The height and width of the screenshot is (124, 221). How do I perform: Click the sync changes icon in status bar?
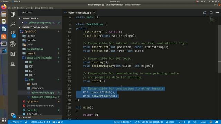click(26, 122)
